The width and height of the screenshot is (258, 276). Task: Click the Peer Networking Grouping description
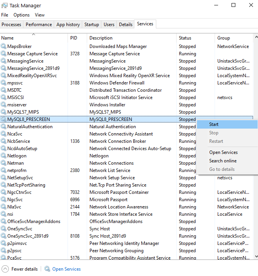click(x=116, y=251)
